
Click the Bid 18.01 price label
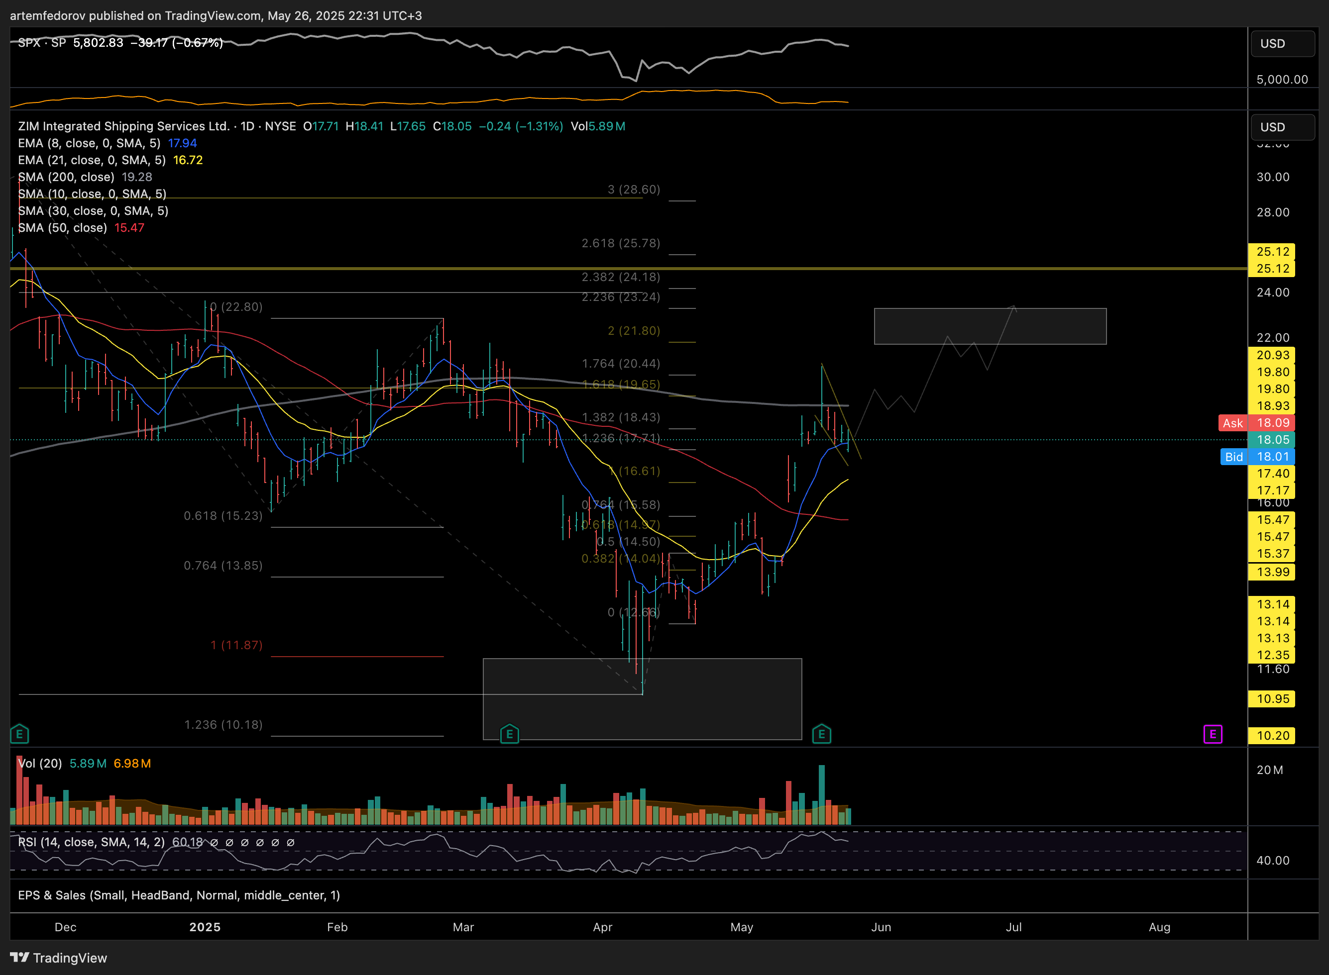coord(1257,457)
